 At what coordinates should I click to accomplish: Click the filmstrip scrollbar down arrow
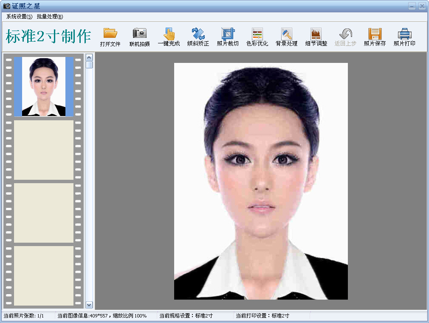[89, 305]
